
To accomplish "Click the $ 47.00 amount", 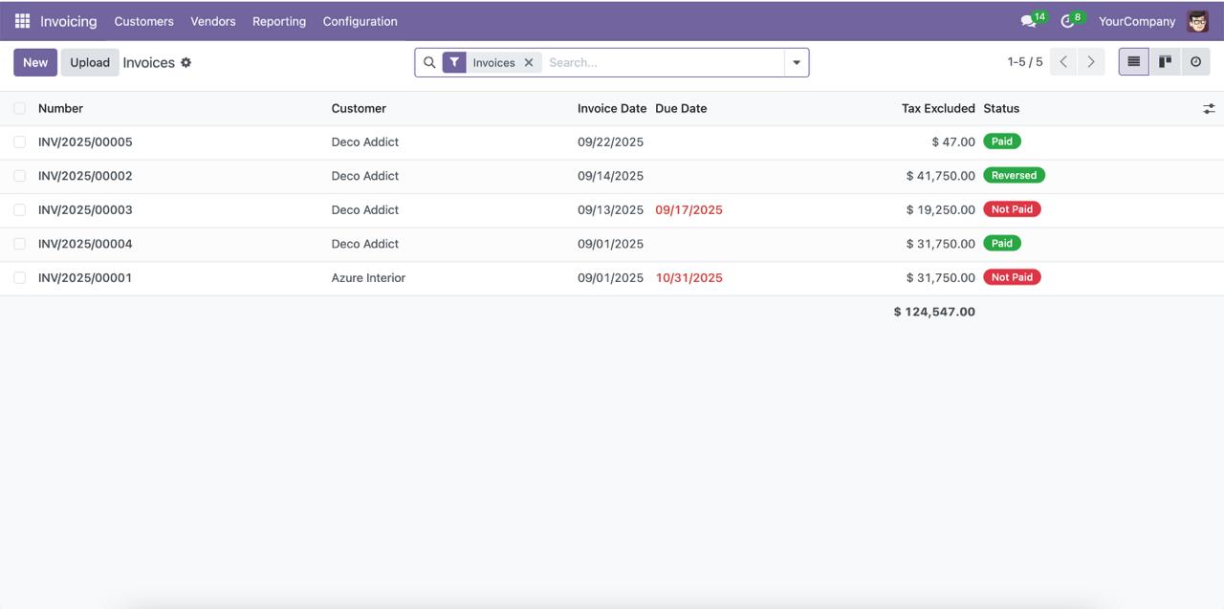I will (x=953, y=141).
